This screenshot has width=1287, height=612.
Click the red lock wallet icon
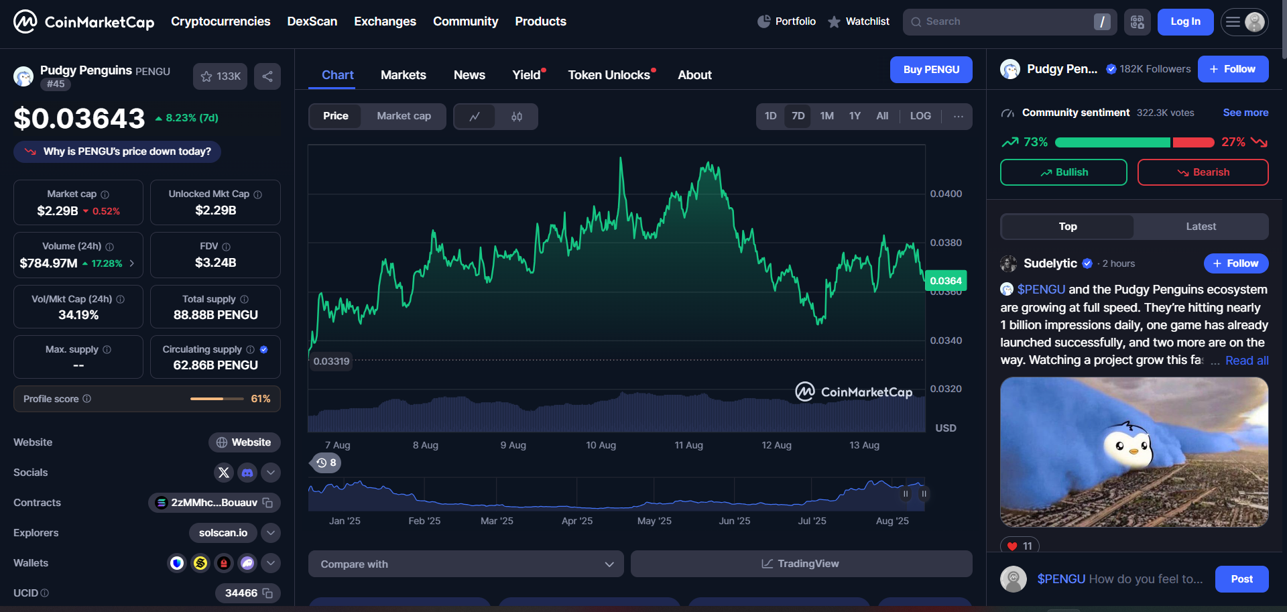pyautogui.click(x=224, y=563)
